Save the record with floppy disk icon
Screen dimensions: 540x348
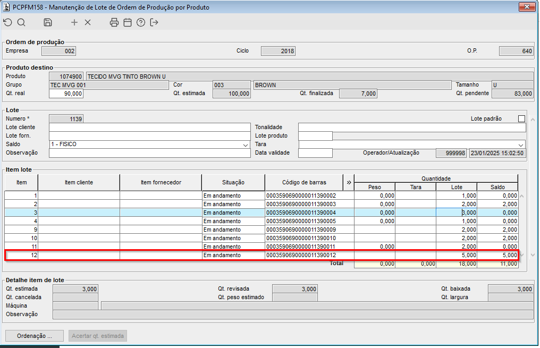click(48, 22)
